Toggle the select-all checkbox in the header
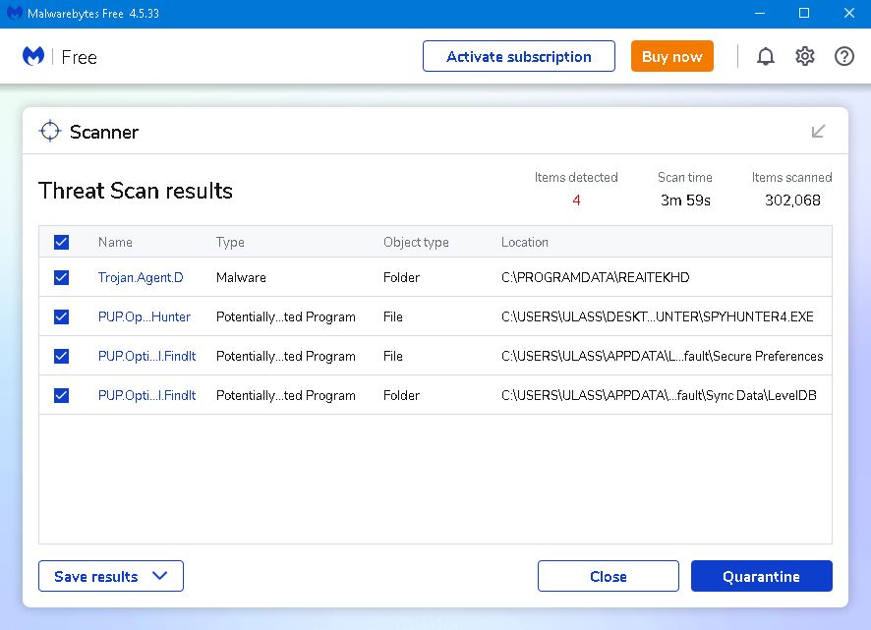871x630 pixels. point(62,242)
